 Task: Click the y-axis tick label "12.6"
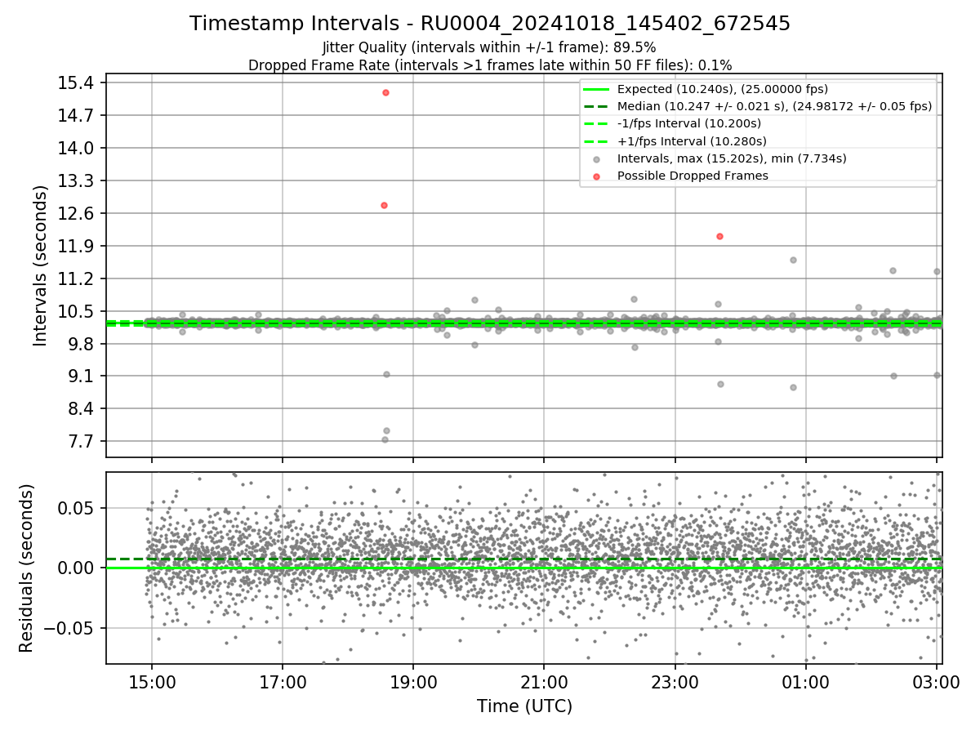[x=77, y=213]
